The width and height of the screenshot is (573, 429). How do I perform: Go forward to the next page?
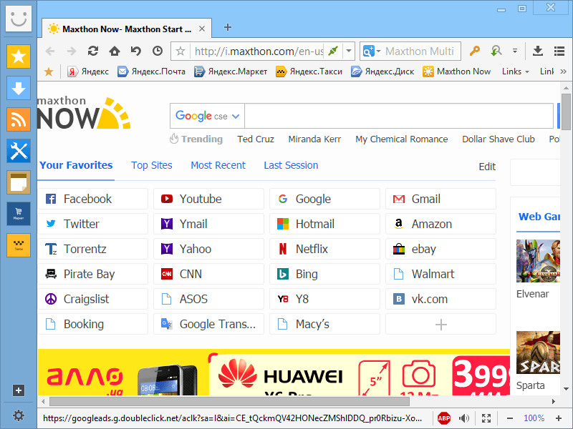point(72,51)
